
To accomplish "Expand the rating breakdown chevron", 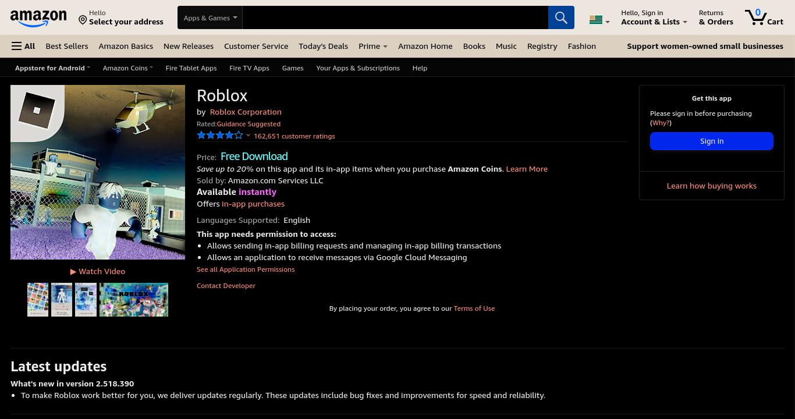I will 248,136.
